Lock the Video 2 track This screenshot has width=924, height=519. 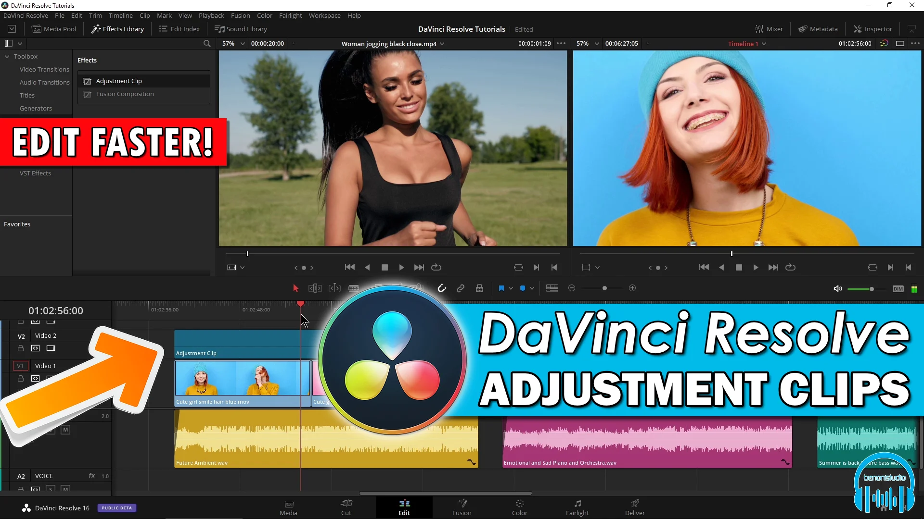point(21,348)
